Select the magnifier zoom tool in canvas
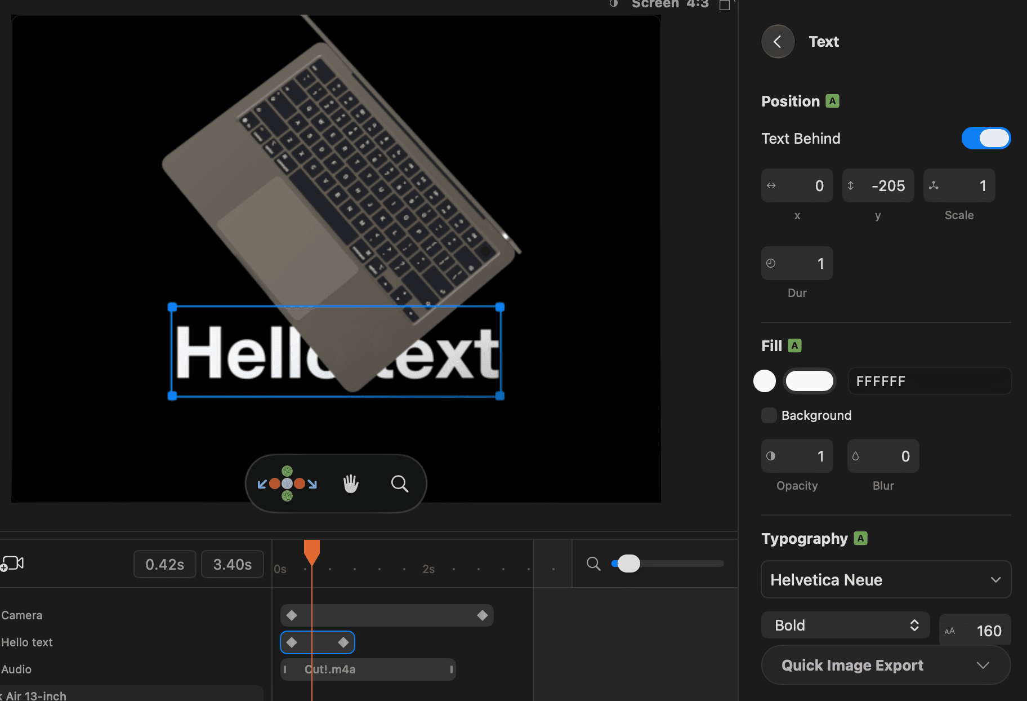 tap(400, 483)
